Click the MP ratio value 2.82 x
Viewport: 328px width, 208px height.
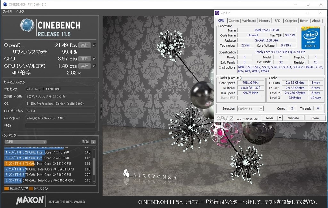click(74, 73)
